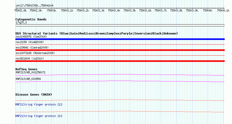The width and height of the screenshot is (232, 124).
Task: Select the DGV Structural Variants track heading
Action: coord(97,33)
